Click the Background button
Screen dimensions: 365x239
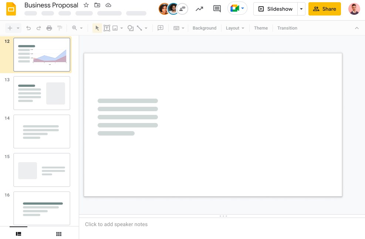point(205,28)
